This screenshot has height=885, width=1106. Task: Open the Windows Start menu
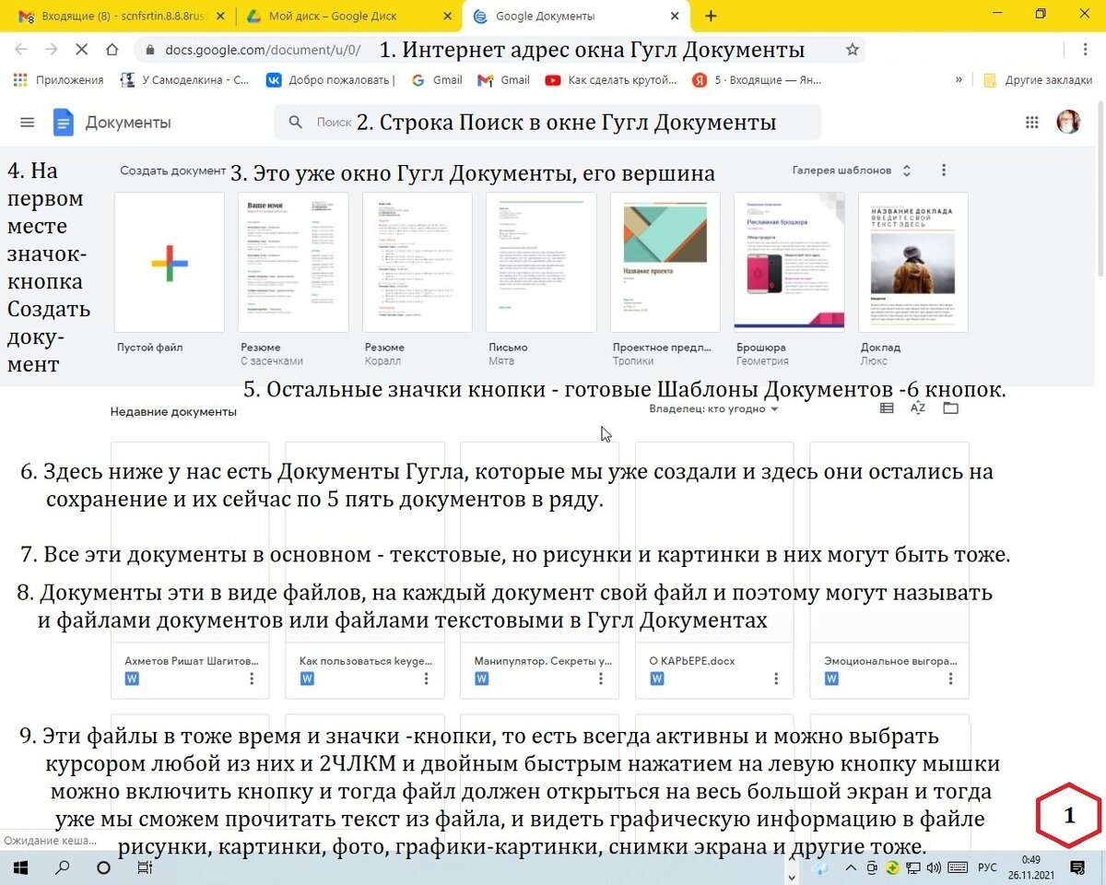(x=19, y=867)
